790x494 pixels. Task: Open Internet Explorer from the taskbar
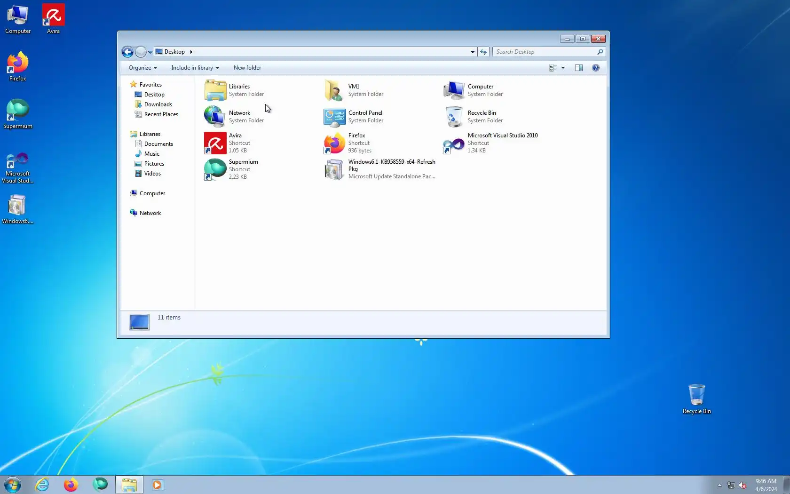coord(42,485)
